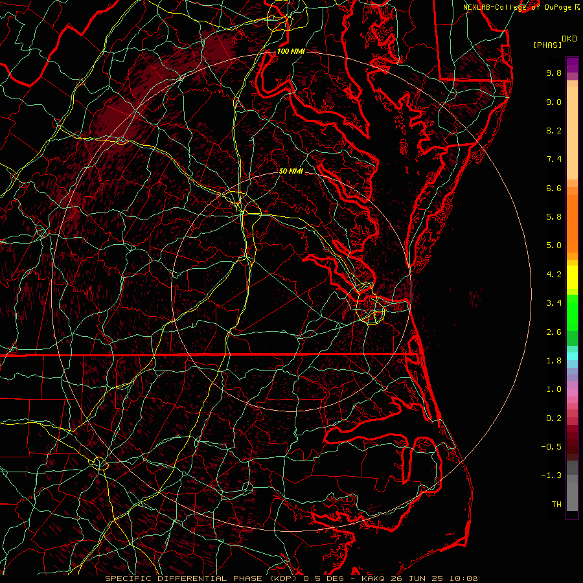Pick the yellow band of the color bar

coord(572,277)
